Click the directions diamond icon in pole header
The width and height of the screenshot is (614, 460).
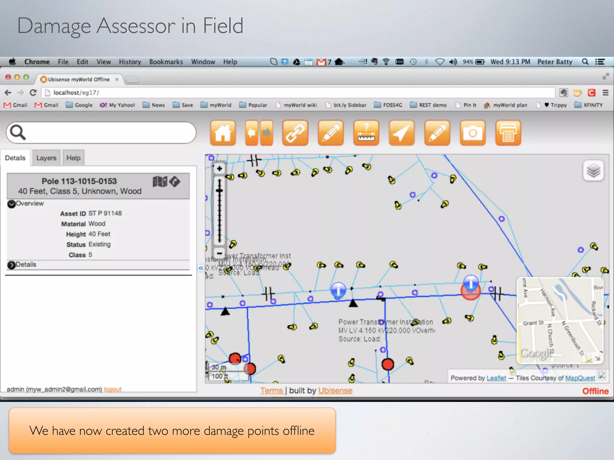175,181
